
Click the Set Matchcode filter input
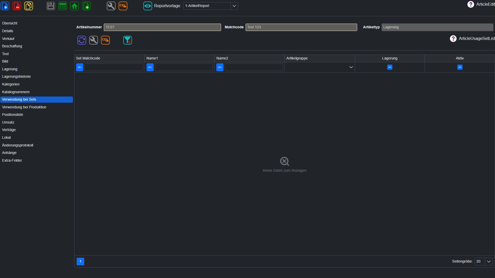pos(114,67)
